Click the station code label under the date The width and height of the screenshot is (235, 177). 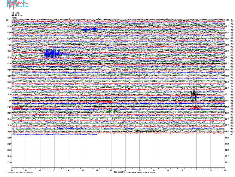click(x=16, y=15)
